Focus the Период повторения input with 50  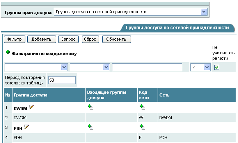pyautogui.click(x=62, y=80)
